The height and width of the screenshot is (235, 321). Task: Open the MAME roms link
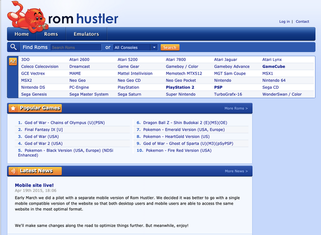(75, 73)
